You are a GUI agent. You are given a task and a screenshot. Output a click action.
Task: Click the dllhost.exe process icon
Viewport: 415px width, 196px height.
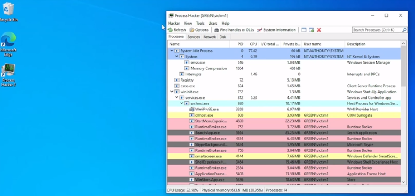coord(192,115)
